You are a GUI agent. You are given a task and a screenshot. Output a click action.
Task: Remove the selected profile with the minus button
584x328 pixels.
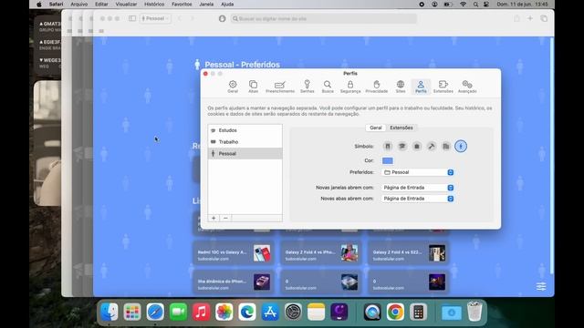[x=225, y=219]
